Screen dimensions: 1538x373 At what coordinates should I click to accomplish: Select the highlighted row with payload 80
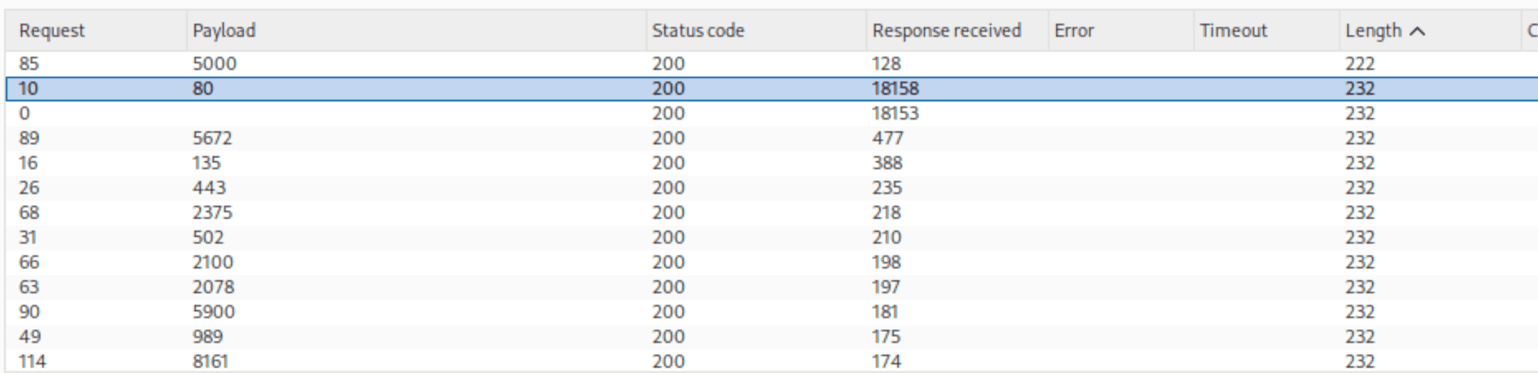[x=771, y=88]
